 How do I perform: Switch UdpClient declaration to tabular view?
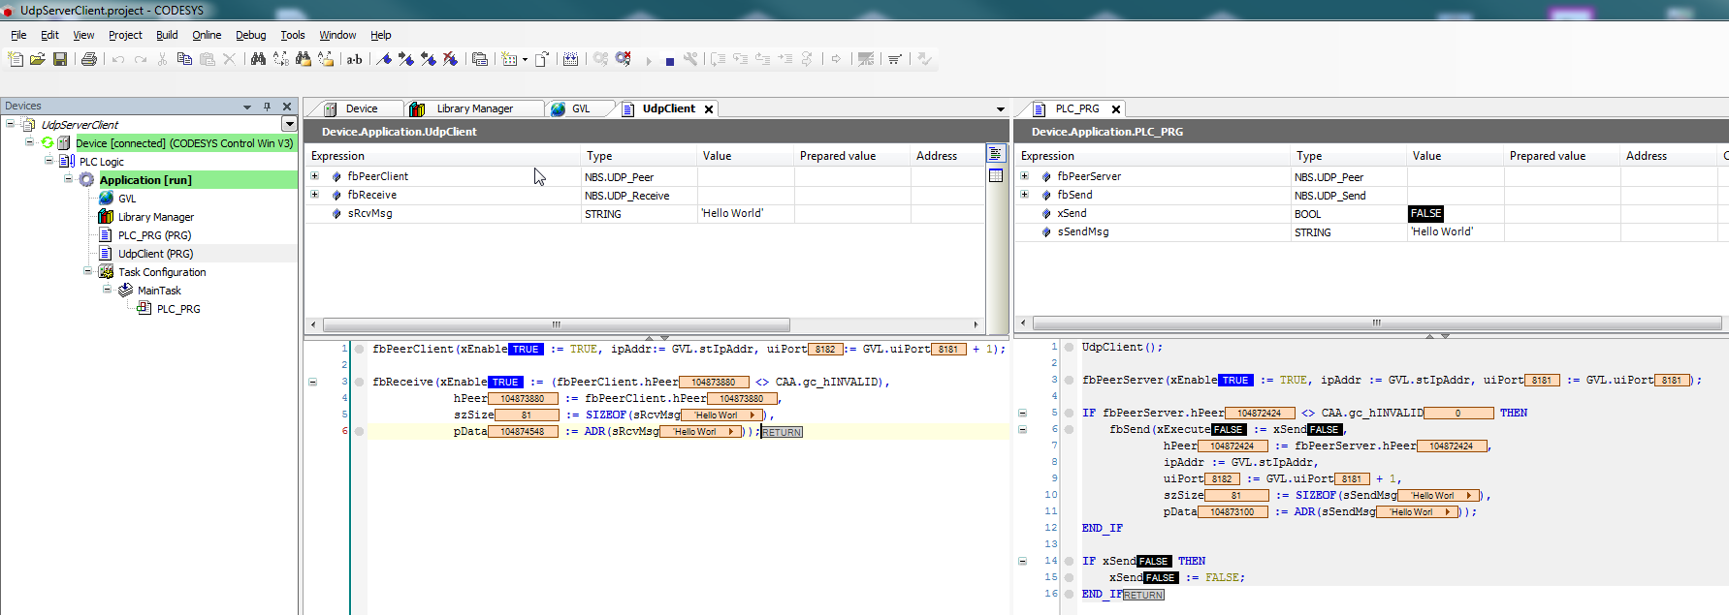click(x=995, y=175)
